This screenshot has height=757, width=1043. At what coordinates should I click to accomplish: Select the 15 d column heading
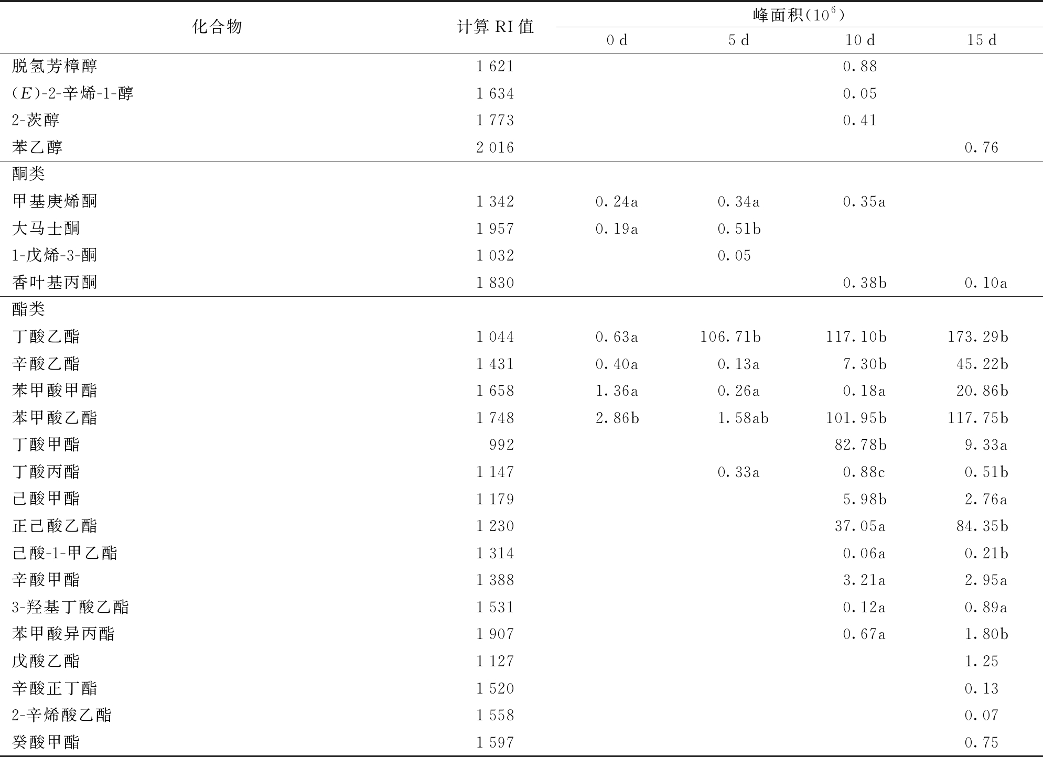(x=982, y=40)
